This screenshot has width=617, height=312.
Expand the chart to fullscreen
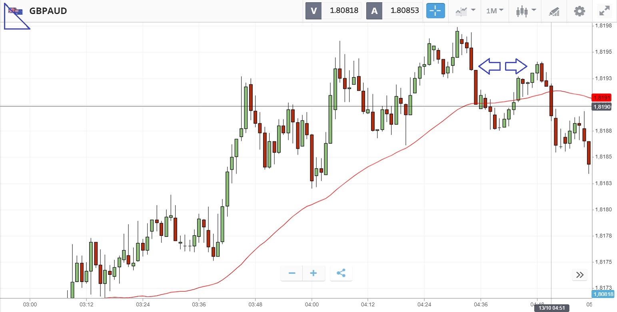tap(604, 11)
